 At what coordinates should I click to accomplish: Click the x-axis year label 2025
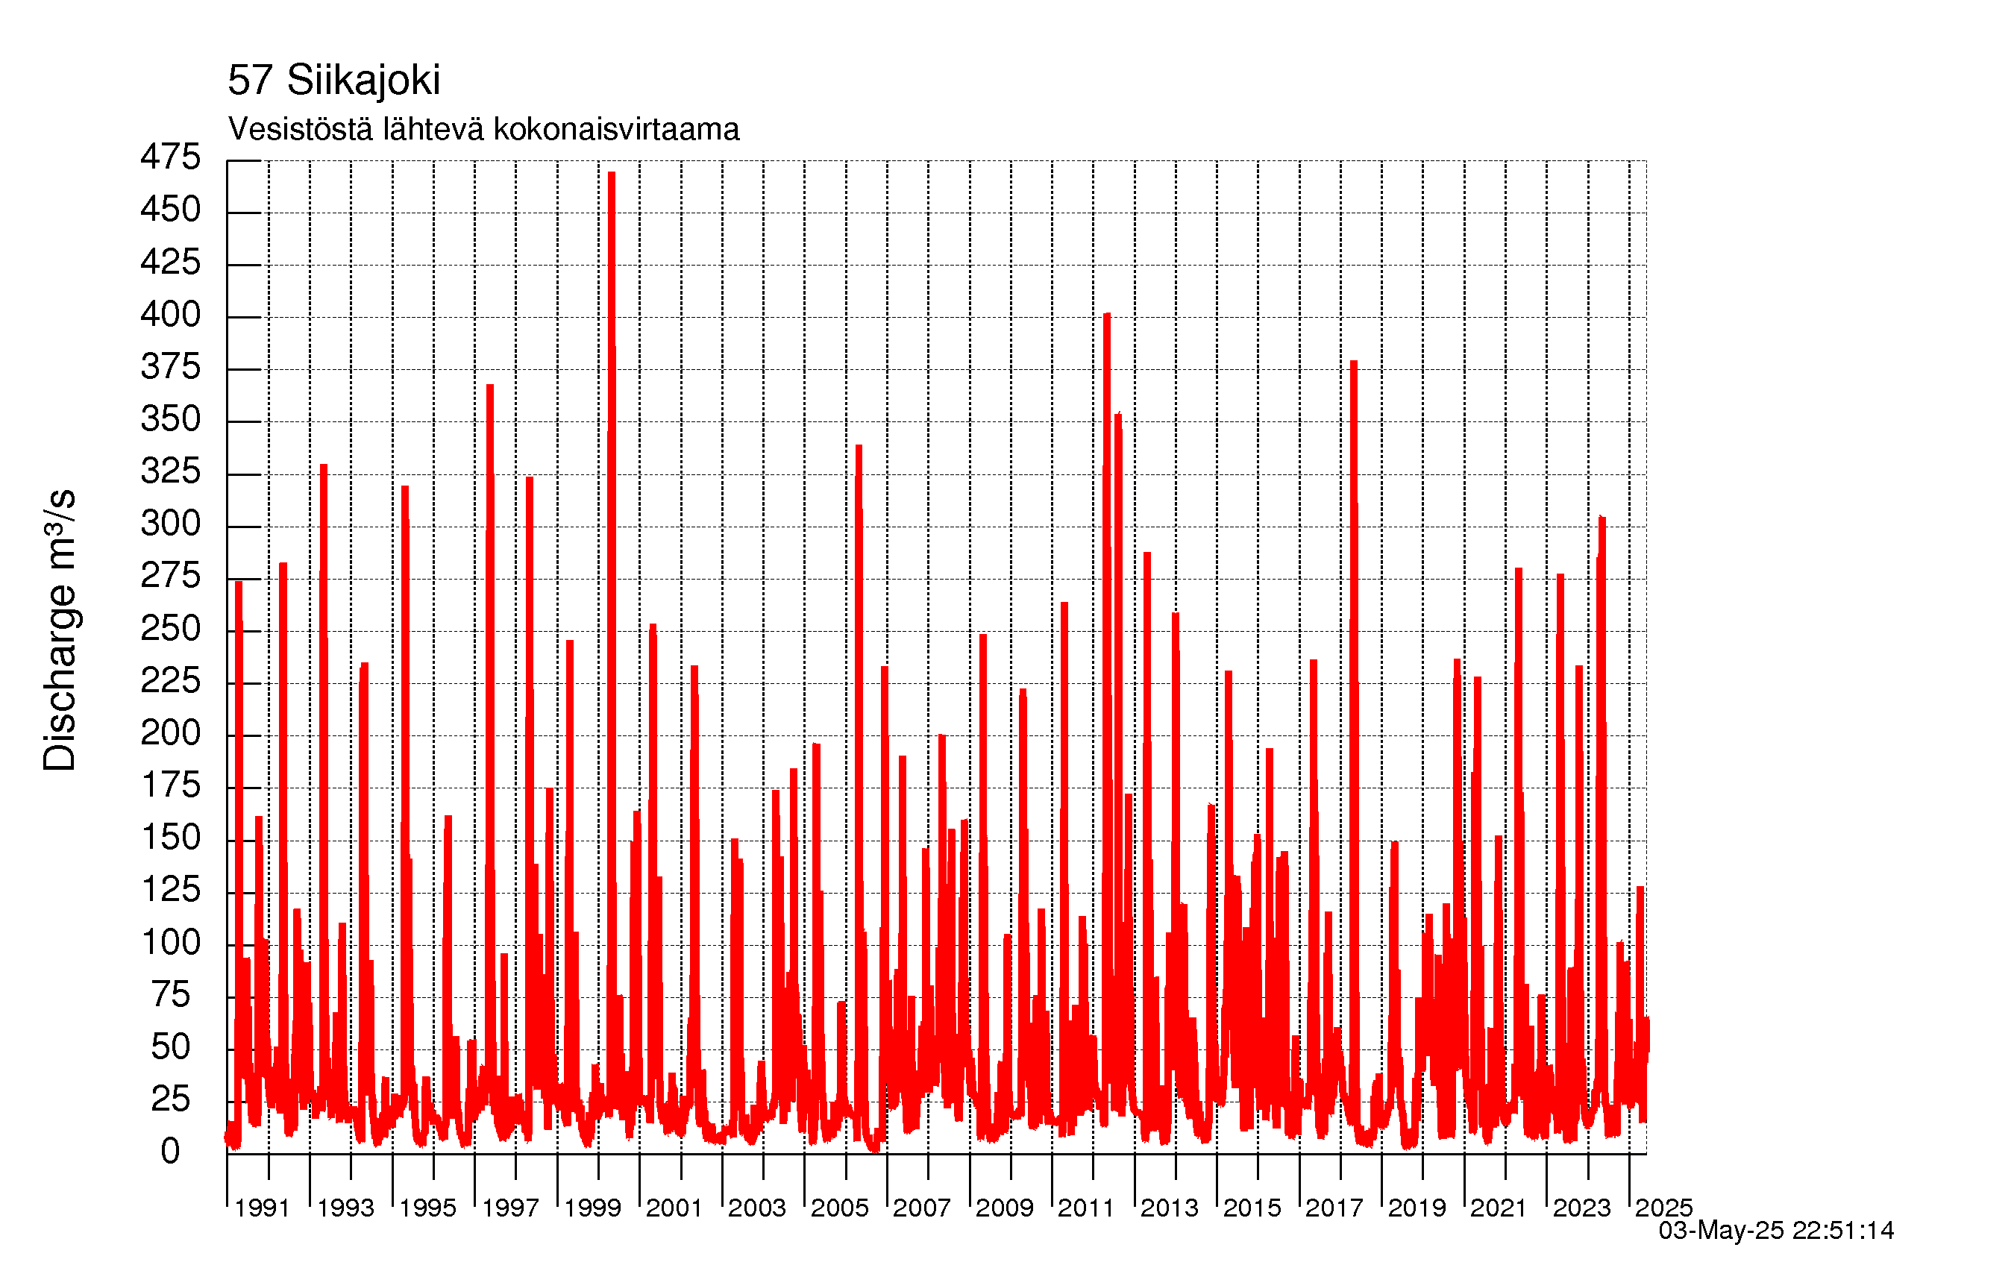pos(1663,1208)
